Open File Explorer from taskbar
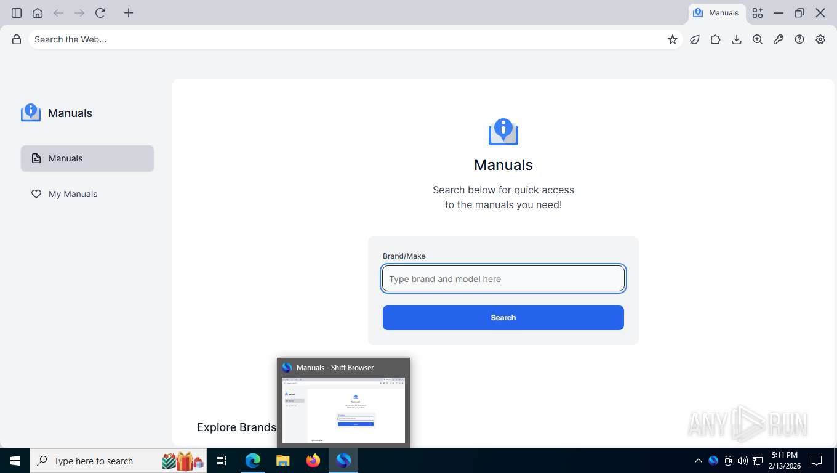 [x=283, y=461]
